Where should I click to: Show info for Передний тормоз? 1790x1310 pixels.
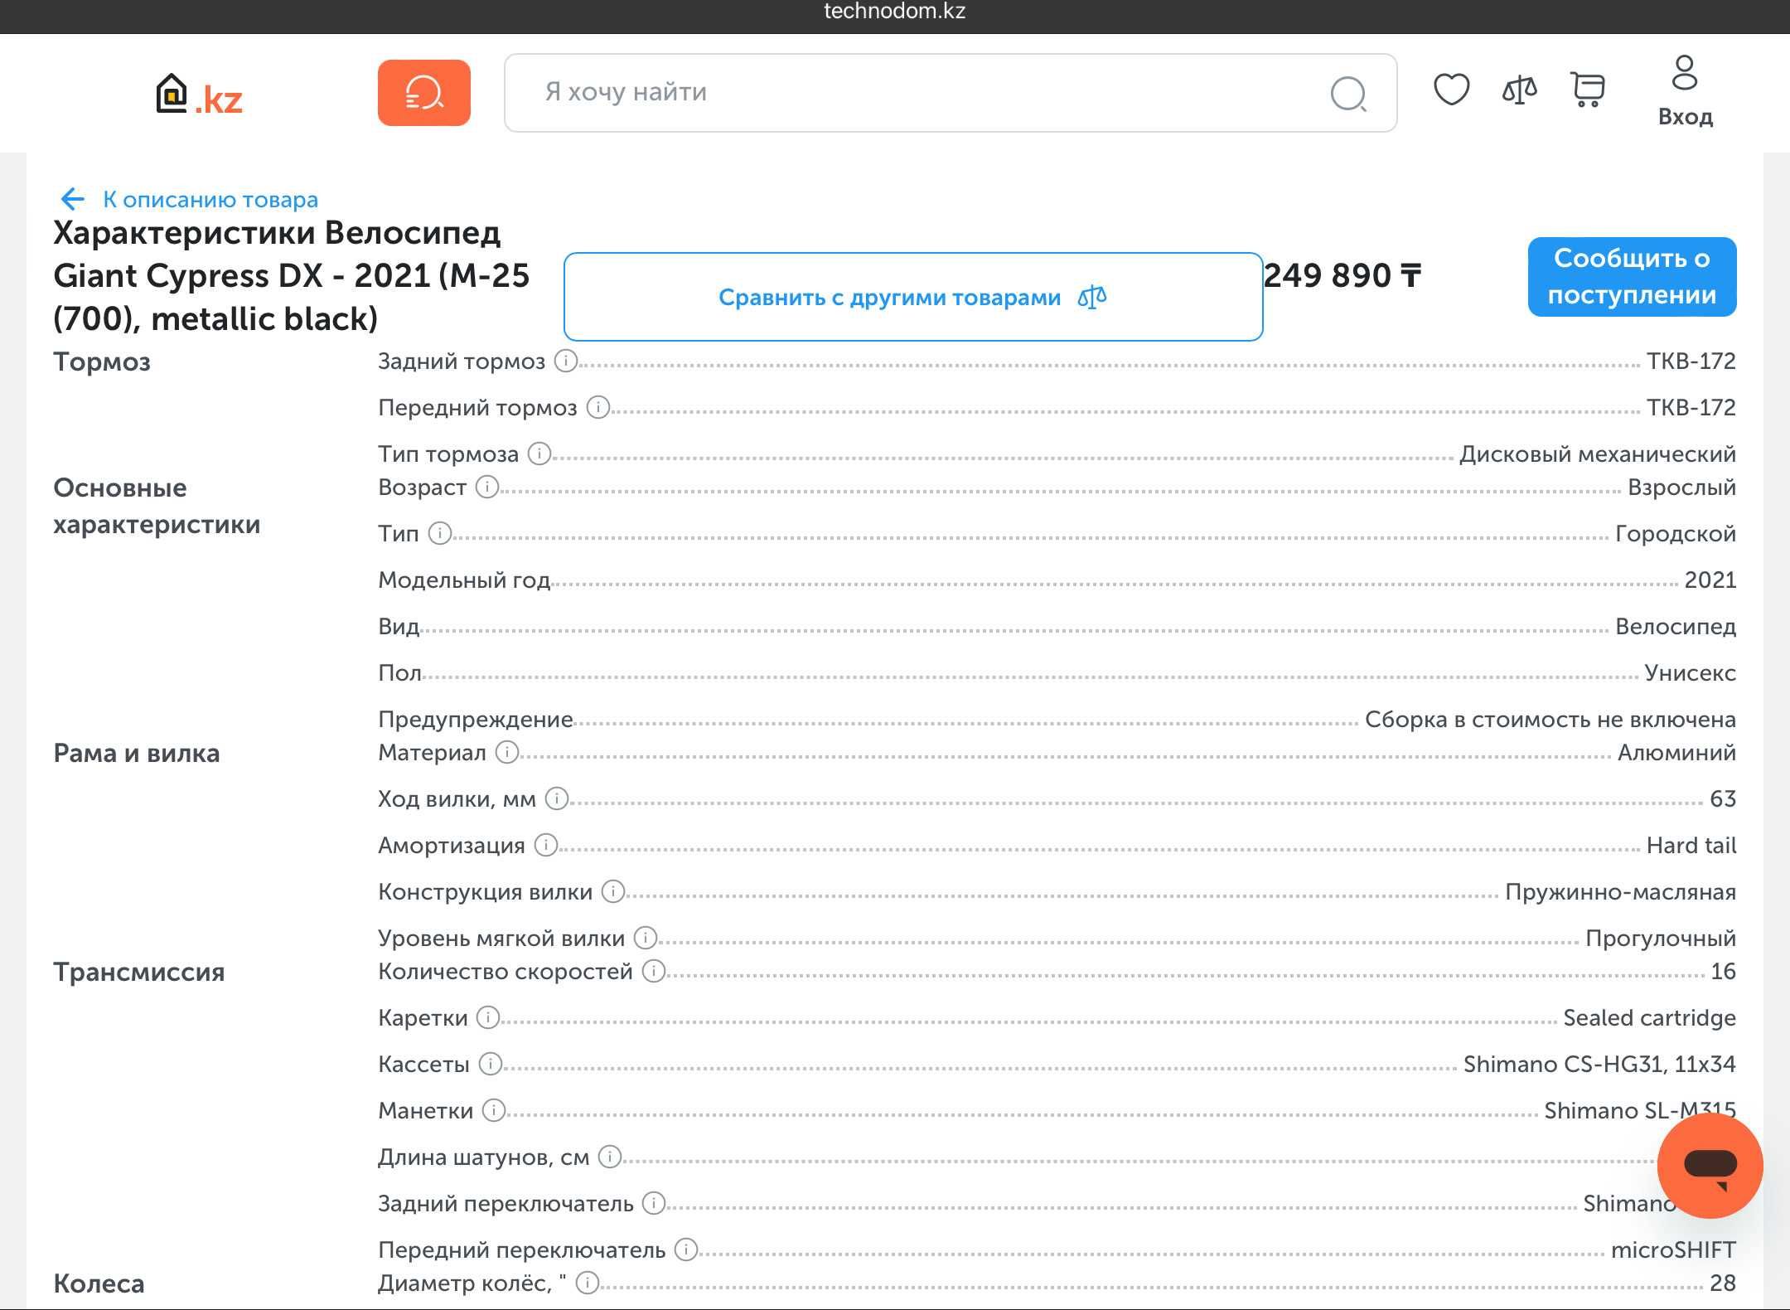tap(597, 407)
